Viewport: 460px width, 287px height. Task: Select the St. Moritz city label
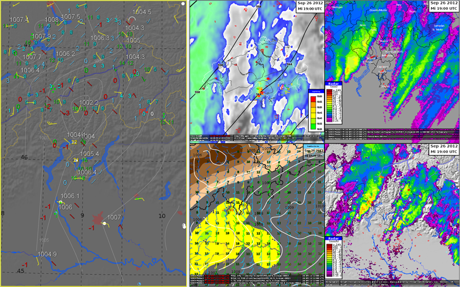pyautogui.click(x=437, y=30)
